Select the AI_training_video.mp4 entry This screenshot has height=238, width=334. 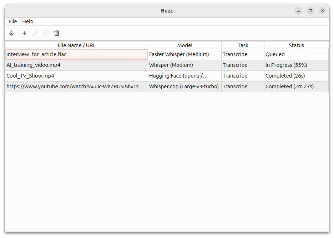coord(33,65)
